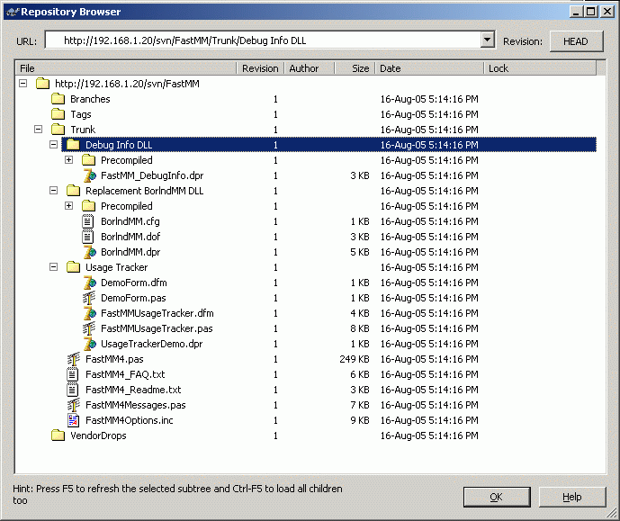Sort by the Date column header
The image size is (620, 521).
pyautogui.click(x=429, y=68)
